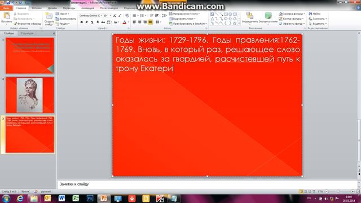Open the font name Century Gothic dropdown
Viewport: 361px width, 203px height.
[x=102, y=16]
